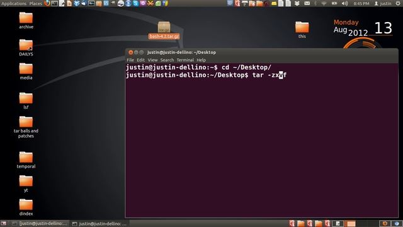Open the Terminal menu in the menu bar

coord(185,60)
